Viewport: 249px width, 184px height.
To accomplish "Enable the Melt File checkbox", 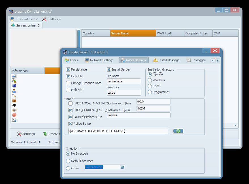I will 68,90.
